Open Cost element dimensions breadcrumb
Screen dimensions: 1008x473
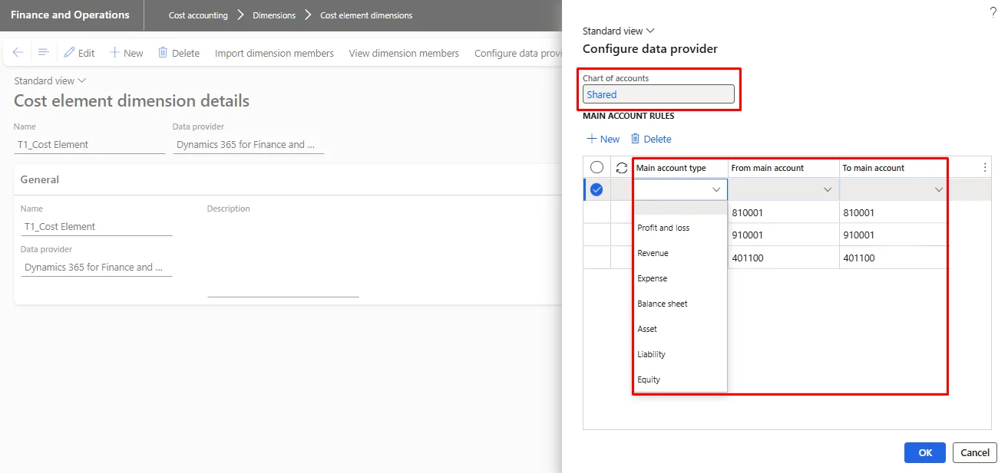366,15
